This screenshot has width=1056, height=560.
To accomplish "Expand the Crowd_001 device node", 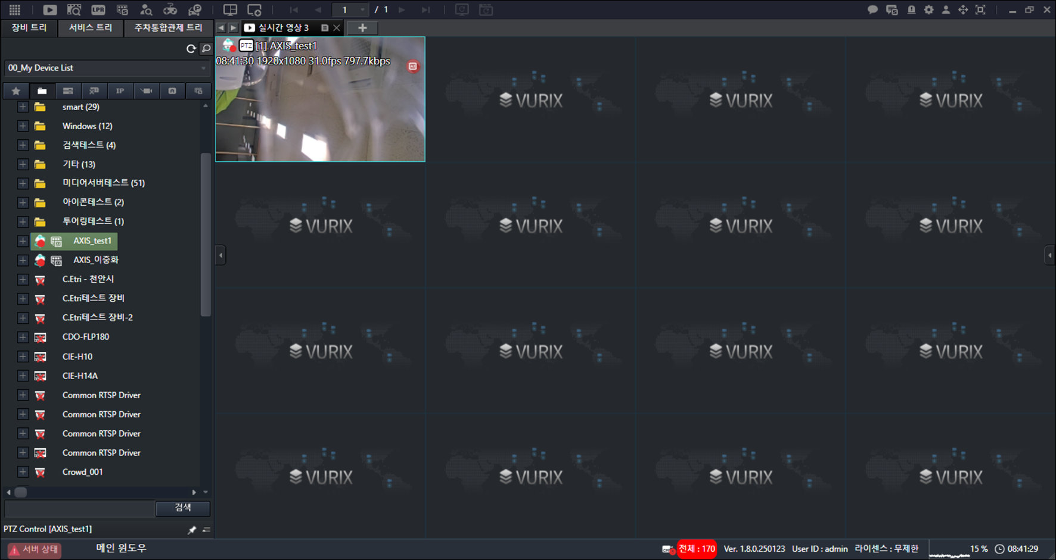I will pyautogui.click(x=23, y=472).
